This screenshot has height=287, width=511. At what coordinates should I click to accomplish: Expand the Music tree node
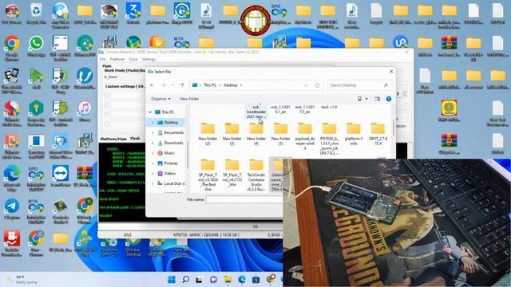(x=153, y=153)
